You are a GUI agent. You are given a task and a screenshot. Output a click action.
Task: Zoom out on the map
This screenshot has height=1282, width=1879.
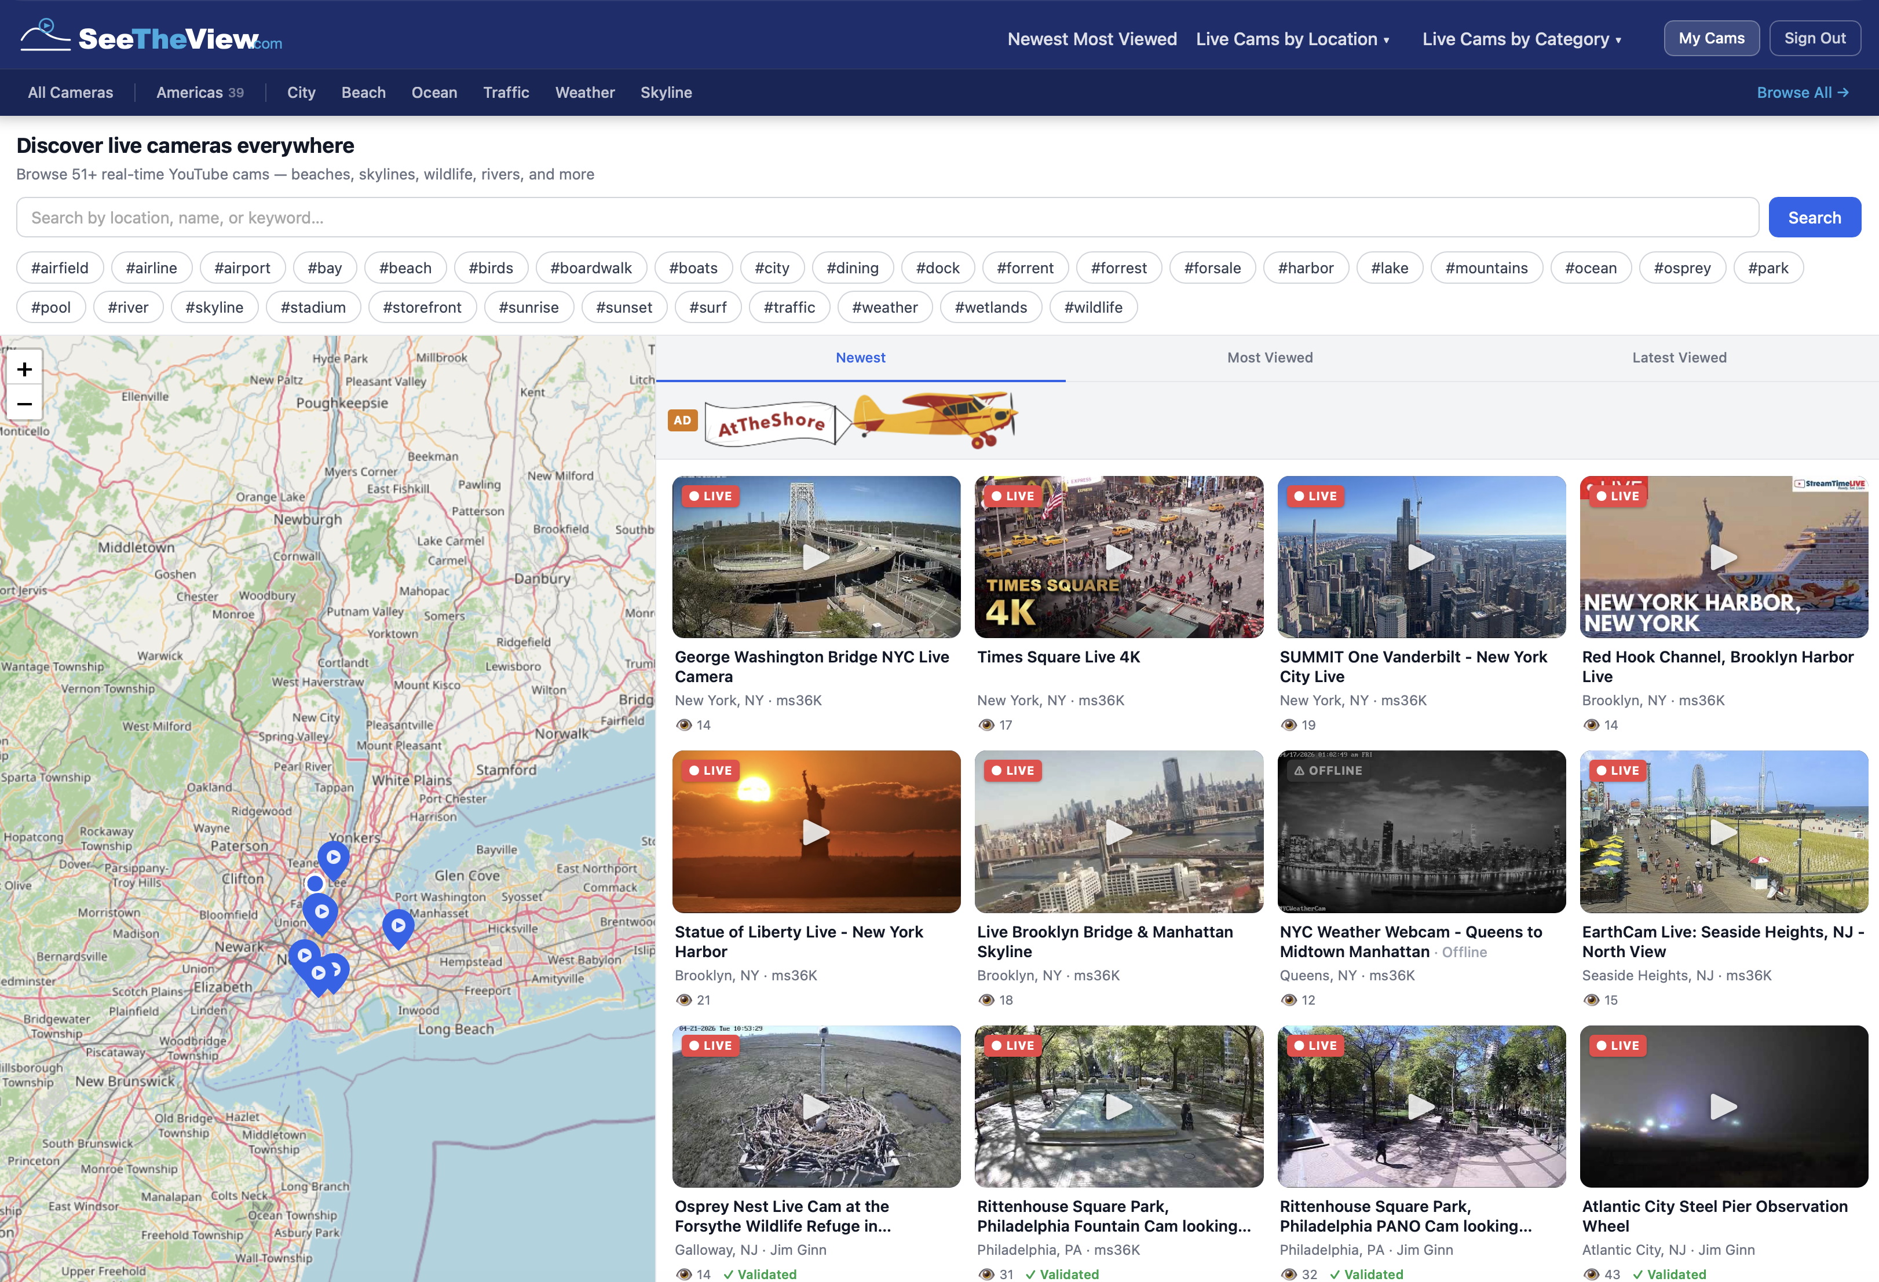pyautogui.click(x=24, y=404)
